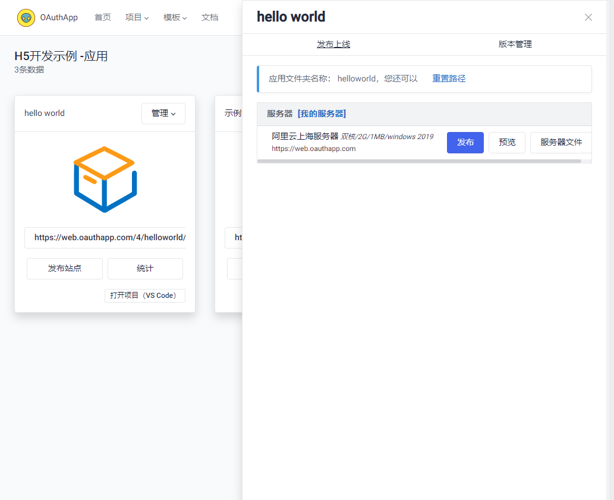Switch to the 发布上线 tab
Viewport: 614px width, 500px height.
[x=333, y=44]
